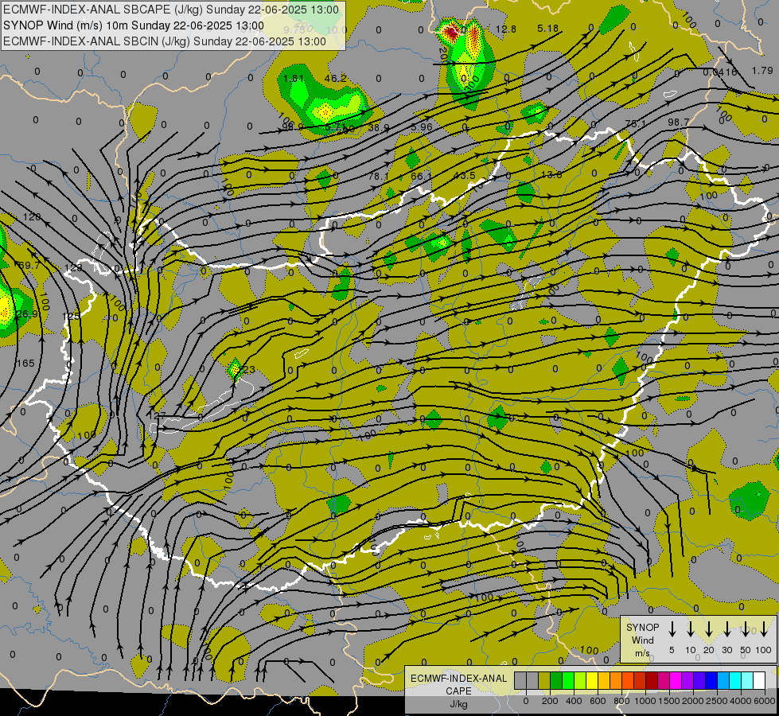Click the SBCAPE title line at top
The height and width of the screenshot is (716, 779).
[x=171, y=10]
